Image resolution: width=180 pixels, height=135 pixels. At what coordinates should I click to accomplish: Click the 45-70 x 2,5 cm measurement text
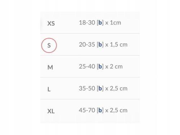tap(103, 110)
